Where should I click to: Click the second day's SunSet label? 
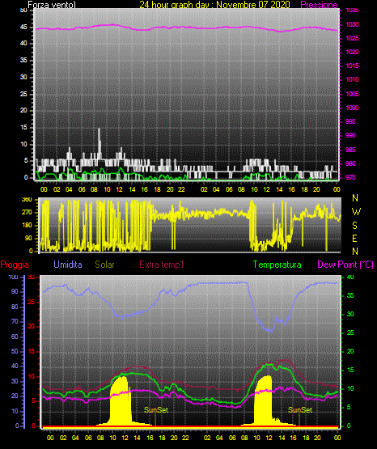coord(300,410)
